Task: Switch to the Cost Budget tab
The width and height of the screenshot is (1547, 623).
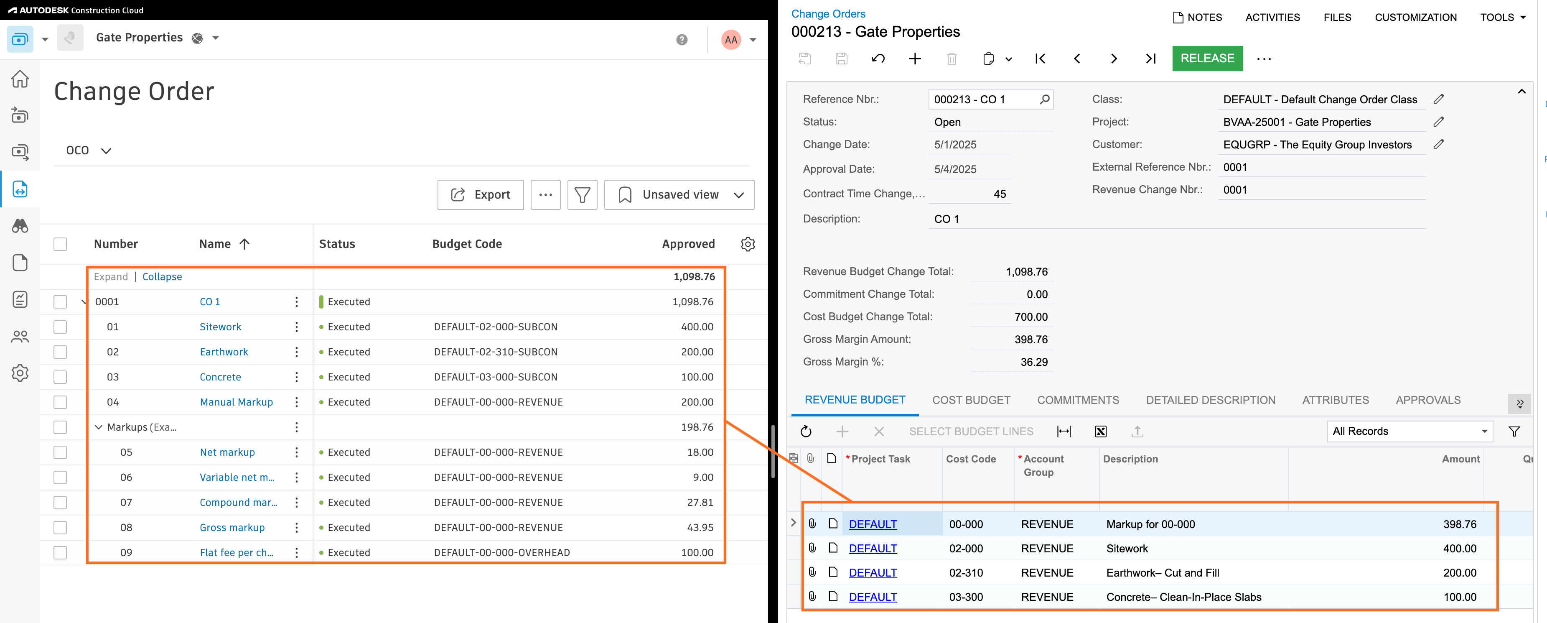Action: 970,400
